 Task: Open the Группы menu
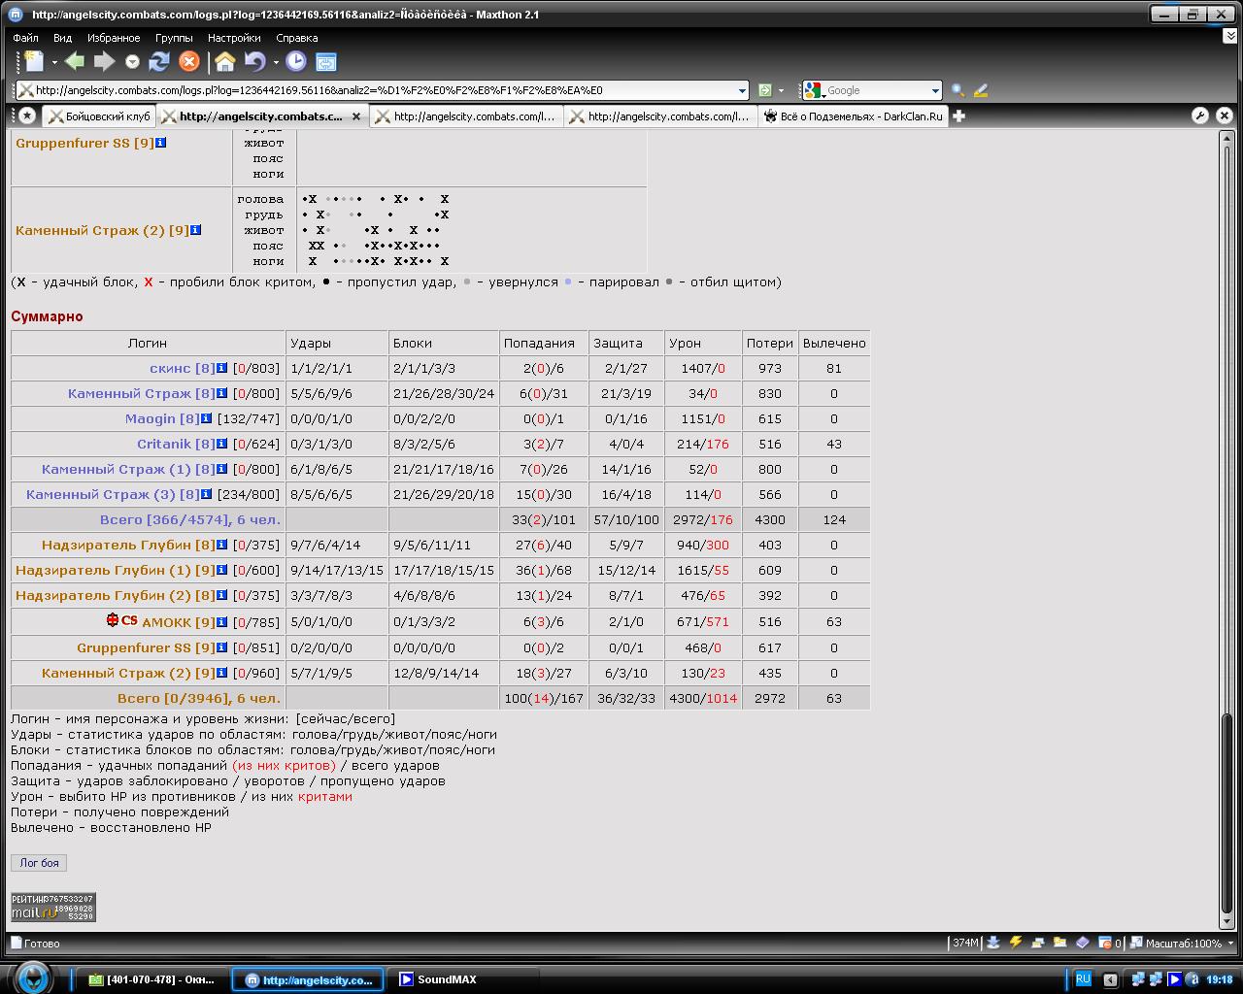tap(174, 38)
